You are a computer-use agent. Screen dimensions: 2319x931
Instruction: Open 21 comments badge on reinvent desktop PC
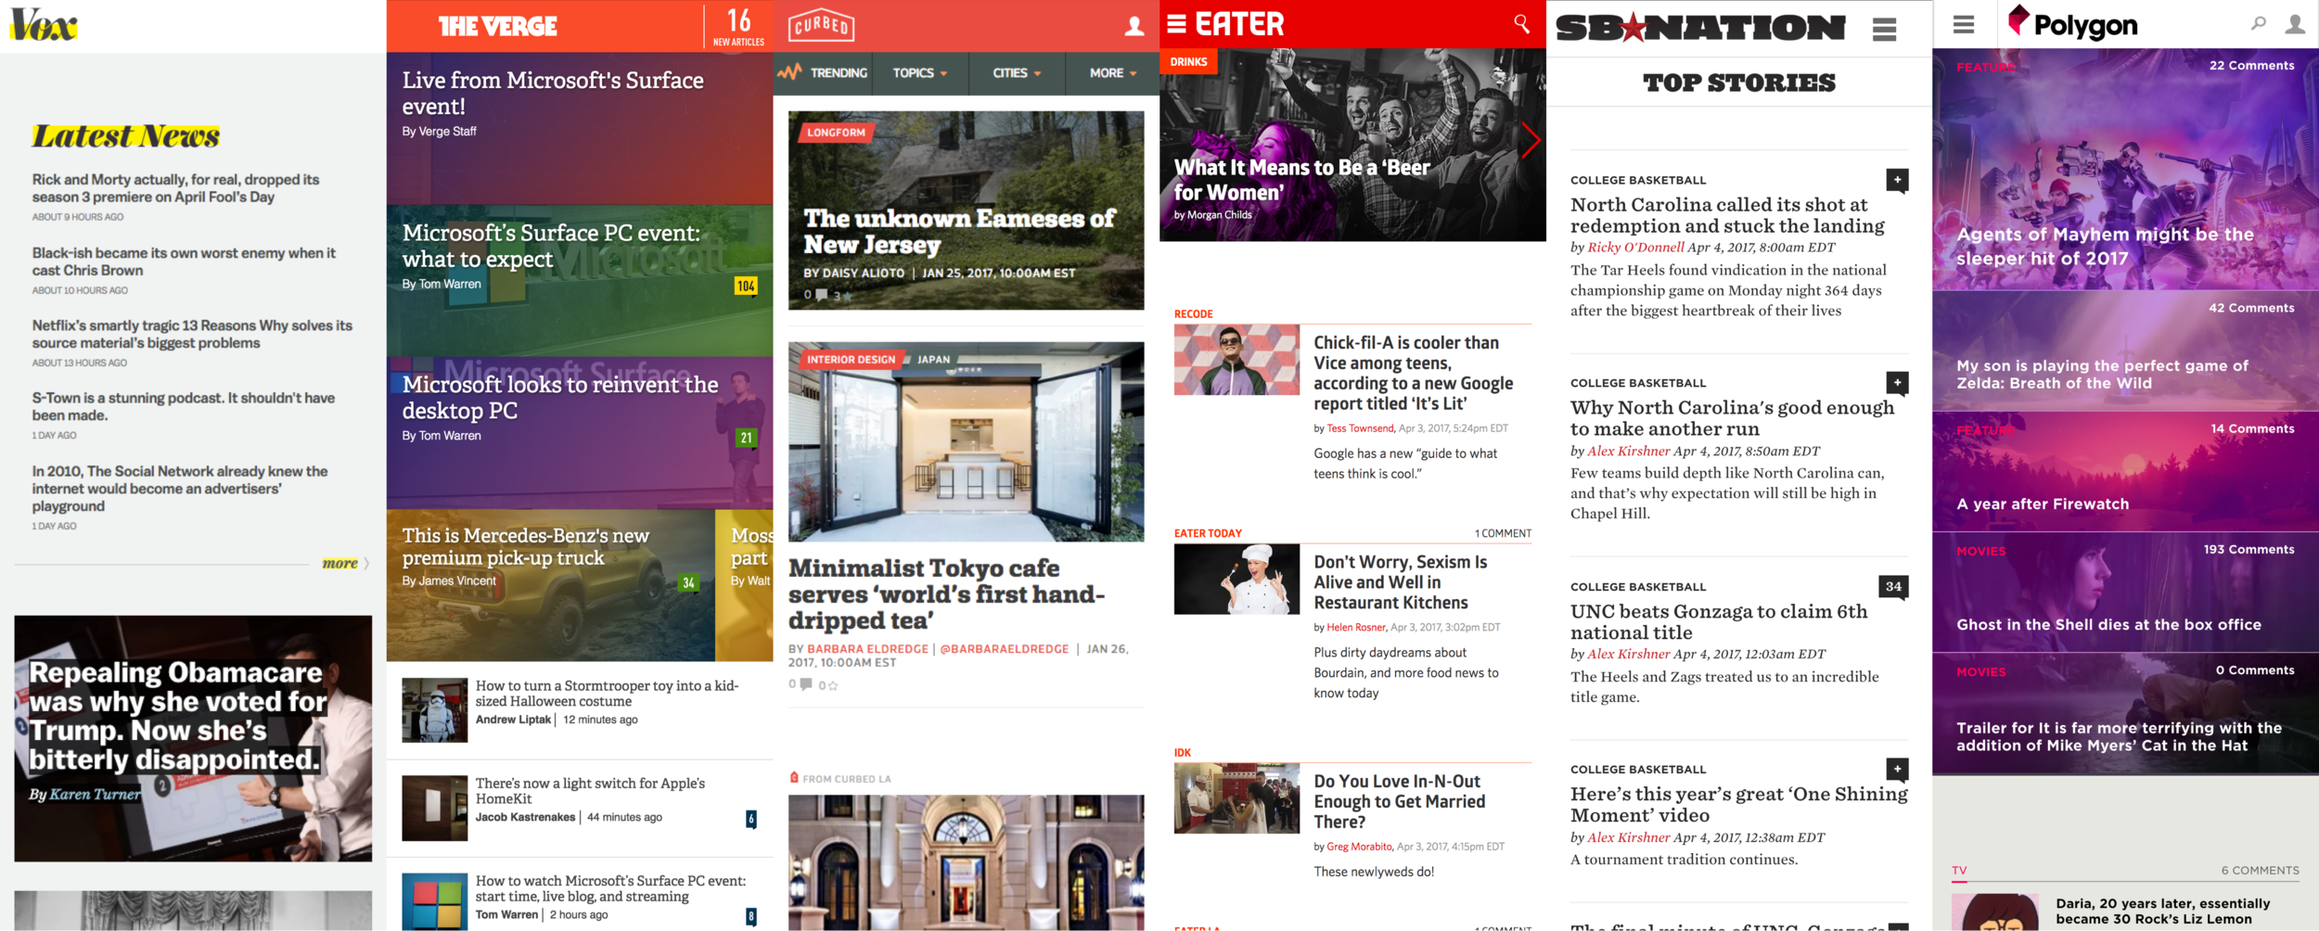tap(746, 438)
